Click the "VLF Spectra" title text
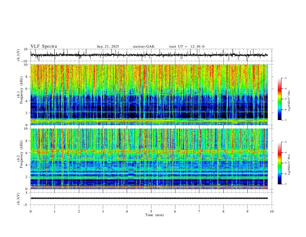This screenshot has height=237, width=306. click(x=44, y=46)
